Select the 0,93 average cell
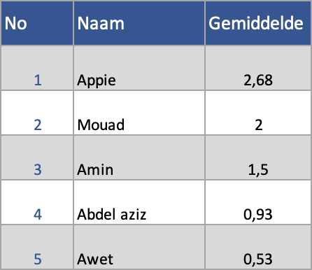The image size is (312, 270). (x=258, y=202)
